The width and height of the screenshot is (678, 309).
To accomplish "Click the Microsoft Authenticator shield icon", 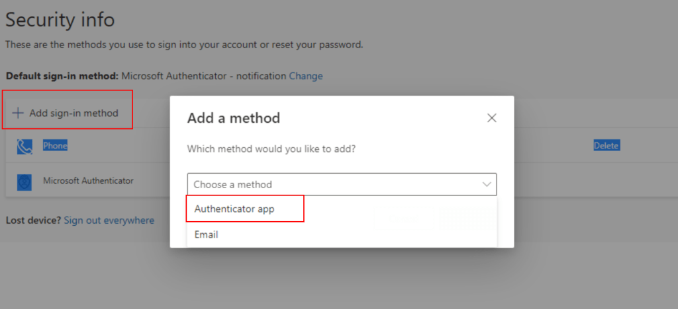I will tap(24, 181).
